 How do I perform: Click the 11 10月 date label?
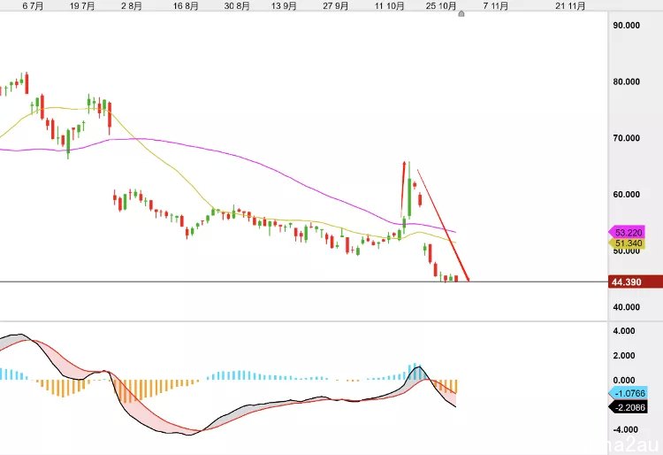(390, 6)
